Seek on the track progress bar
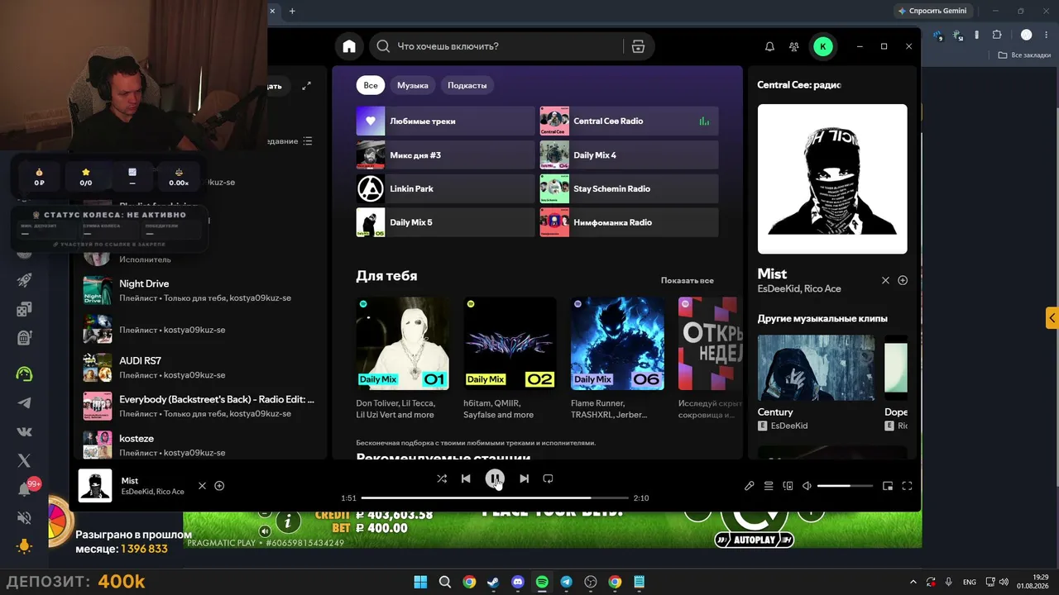 pos(495,498)
